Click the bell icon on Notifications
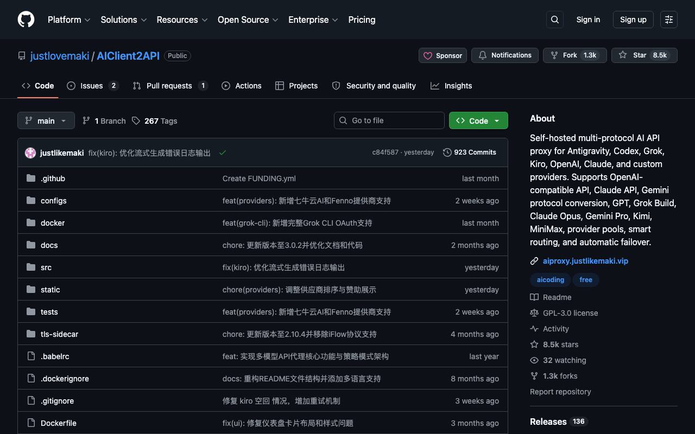The width and height of the screenshot is (695, 434). 483,55
